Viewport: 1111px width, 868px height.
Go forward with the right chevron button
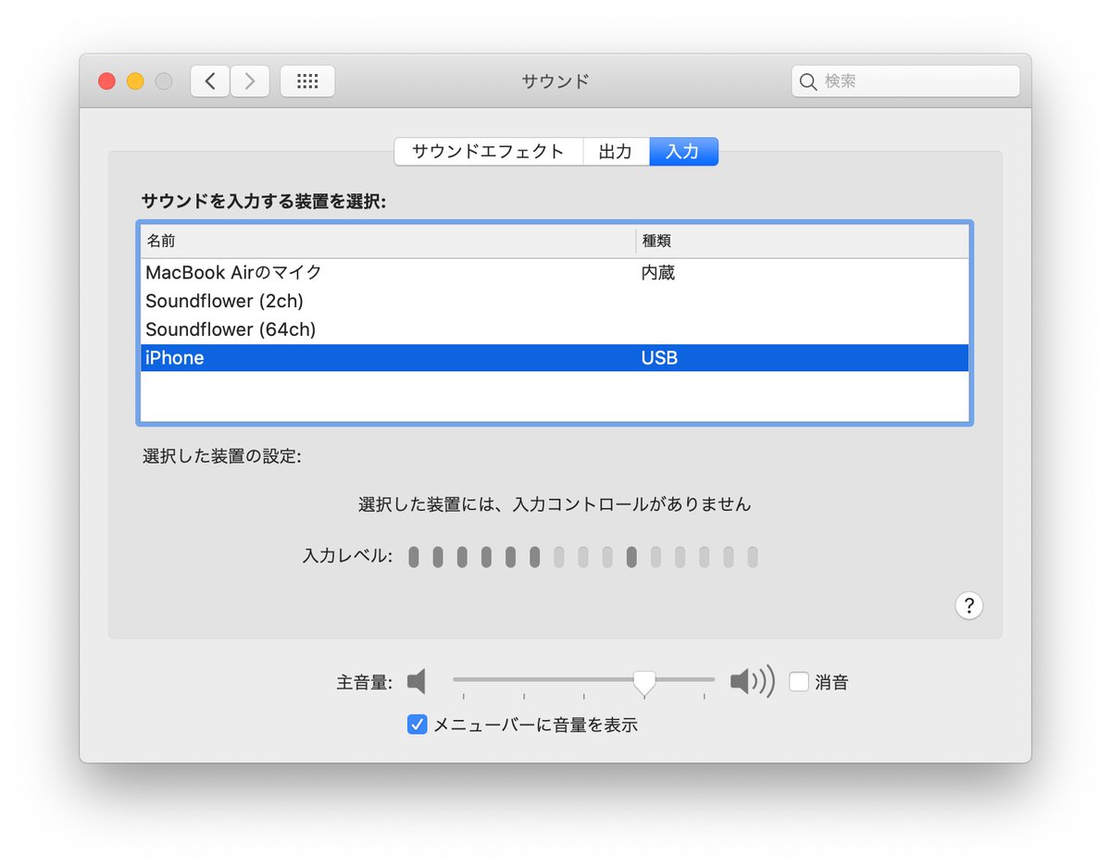tap(250, 81)
